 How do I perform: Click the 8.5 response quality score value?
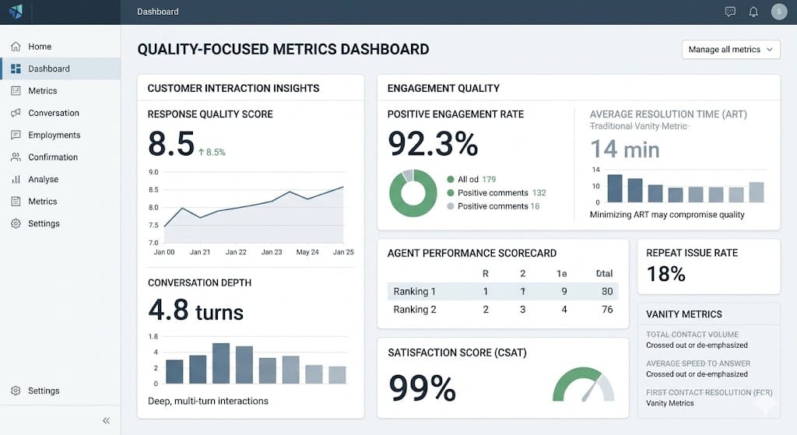coord(171,143)
